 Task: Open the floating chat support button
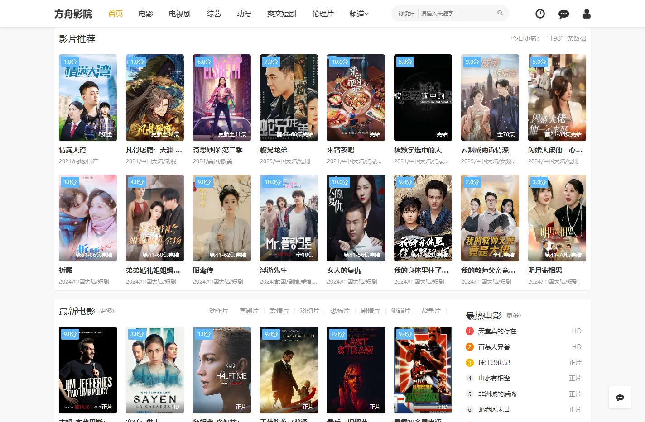(620, 398)
